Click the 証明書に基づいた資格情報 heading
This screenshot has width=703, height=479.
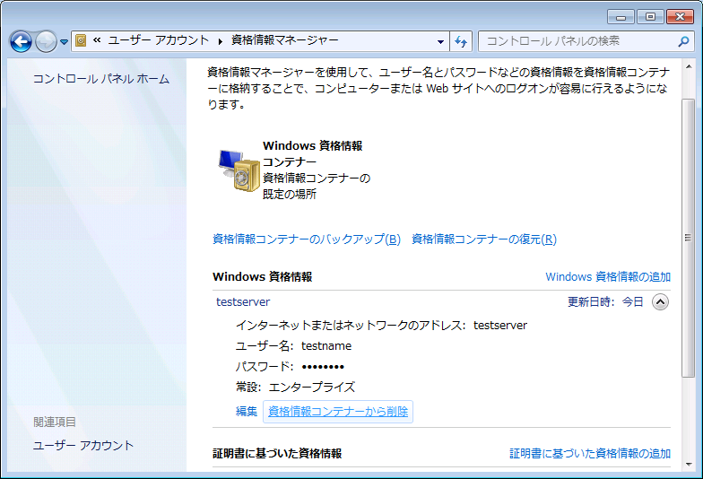click(x=277, y=454)
